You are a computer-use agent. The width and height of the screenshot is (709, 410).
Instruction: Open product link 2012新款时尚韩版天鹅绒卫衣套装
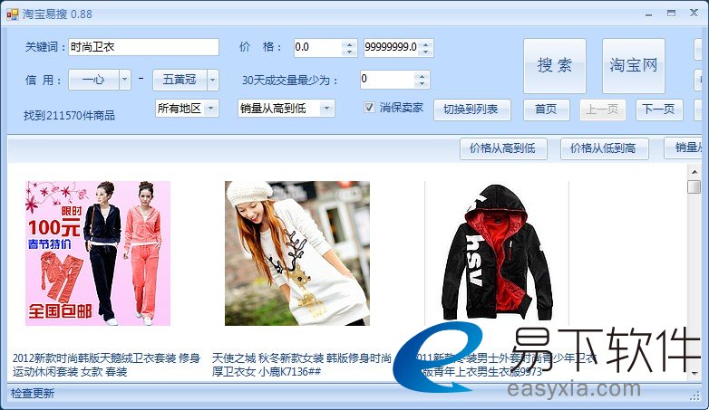tap(107, 365)
